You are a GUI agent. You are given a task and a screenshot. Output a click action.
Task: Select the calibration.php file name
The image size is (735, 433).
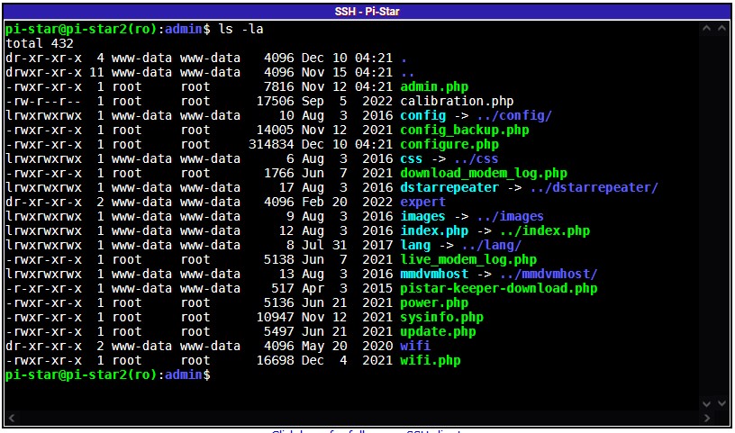[457, 101]
